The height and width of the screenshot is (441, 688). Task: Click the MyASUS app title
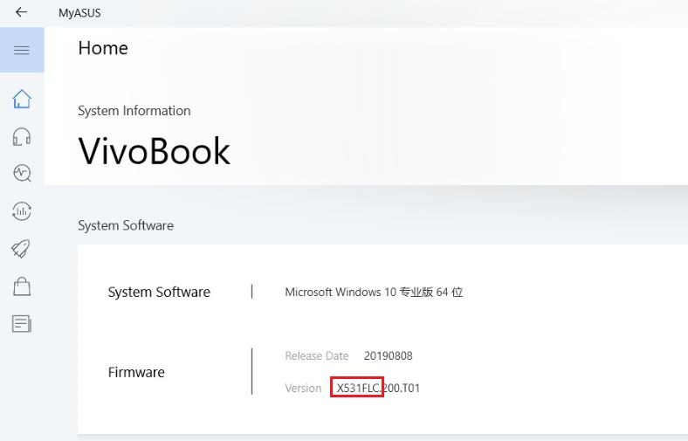click(x=79, y=13)
